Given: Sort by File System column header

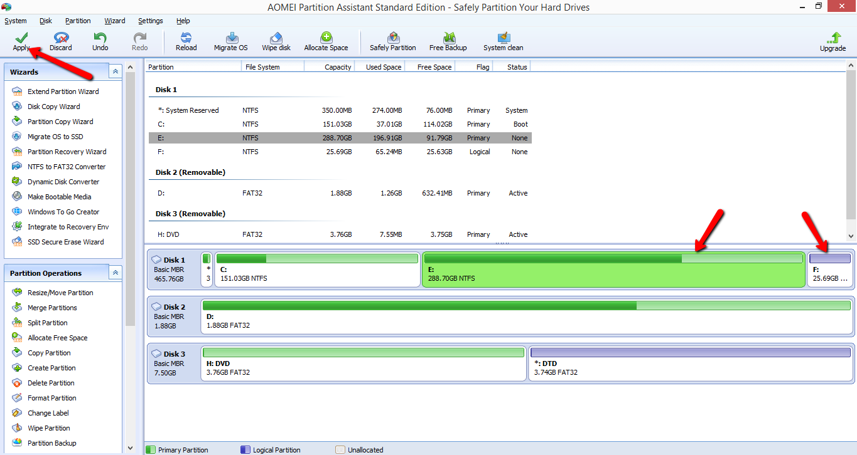Looking at the screenshot, I should click(273, 67).
